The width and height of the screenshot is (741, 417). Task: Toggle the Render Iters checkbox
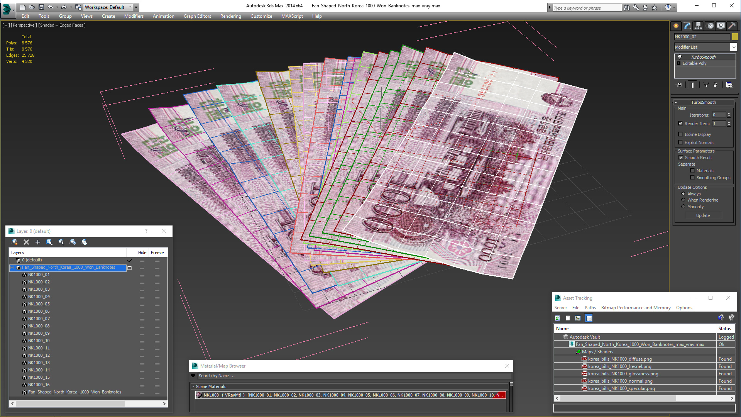tap(681, 124)
